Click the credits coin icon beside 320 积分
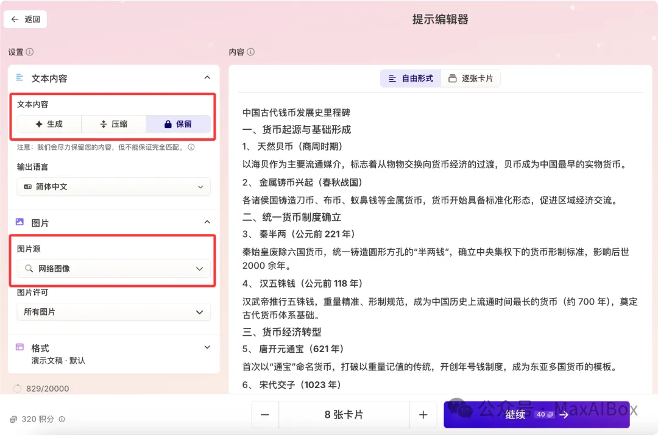This screenshot has height=435, width=658. coord(13,419)
